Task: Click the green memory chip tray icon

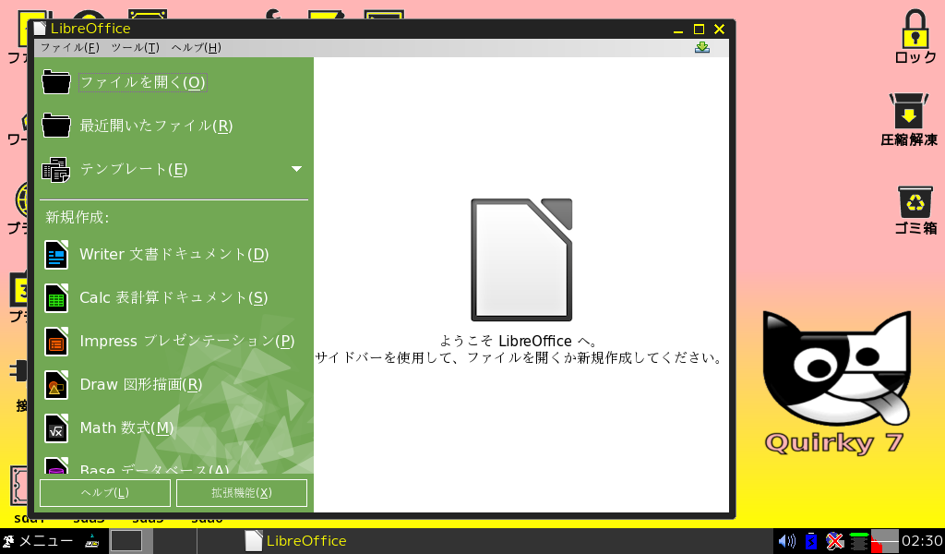Action: pyautogui.click(x=859, y=541)
